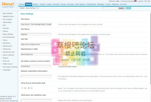Click the Site URL input field
The image size is (151, 102).
coord(36,44)
